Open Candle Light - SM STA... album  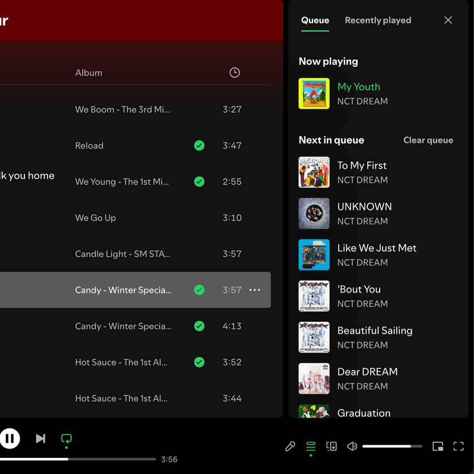(x=122, y=254)
